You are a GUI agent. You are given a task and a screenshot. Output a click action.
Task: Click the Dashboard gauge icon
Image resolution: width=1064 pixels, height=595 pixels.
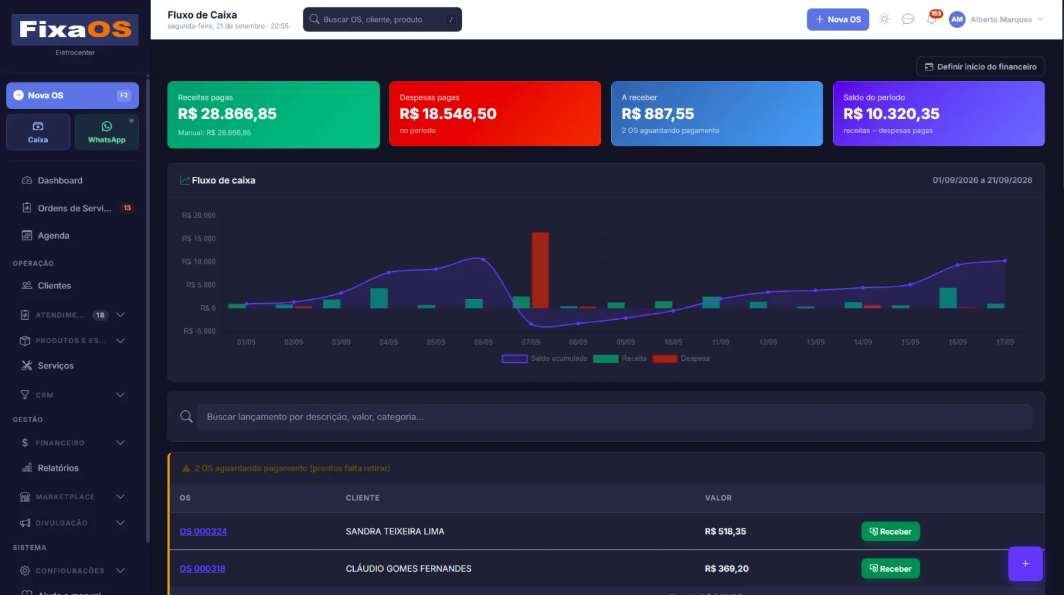pyautogui.click(x=27, y=181)
